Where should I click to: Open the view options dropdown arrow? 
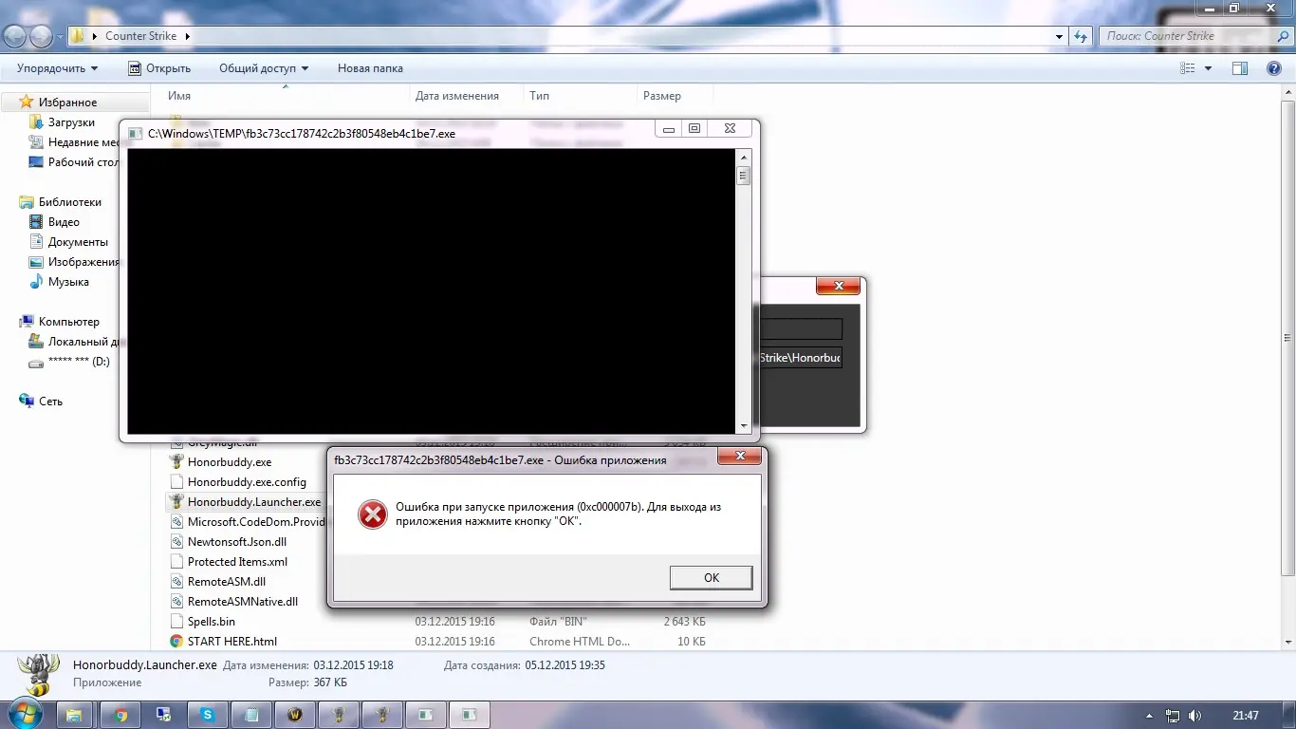tap(1208, 68)
